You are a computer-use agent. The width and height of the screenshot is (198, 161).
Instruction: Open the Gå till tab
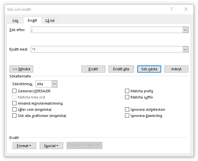[50, 21]
